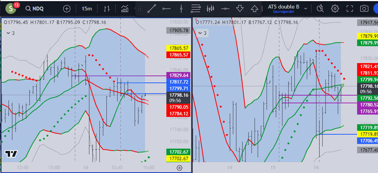The image size is (378, 173).
Task: Click the left chart OHLC values header
Action: point(55,22)
